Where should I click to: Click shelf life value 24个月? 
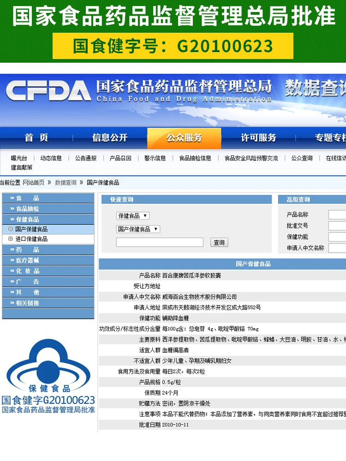click(x=170, y=393)
